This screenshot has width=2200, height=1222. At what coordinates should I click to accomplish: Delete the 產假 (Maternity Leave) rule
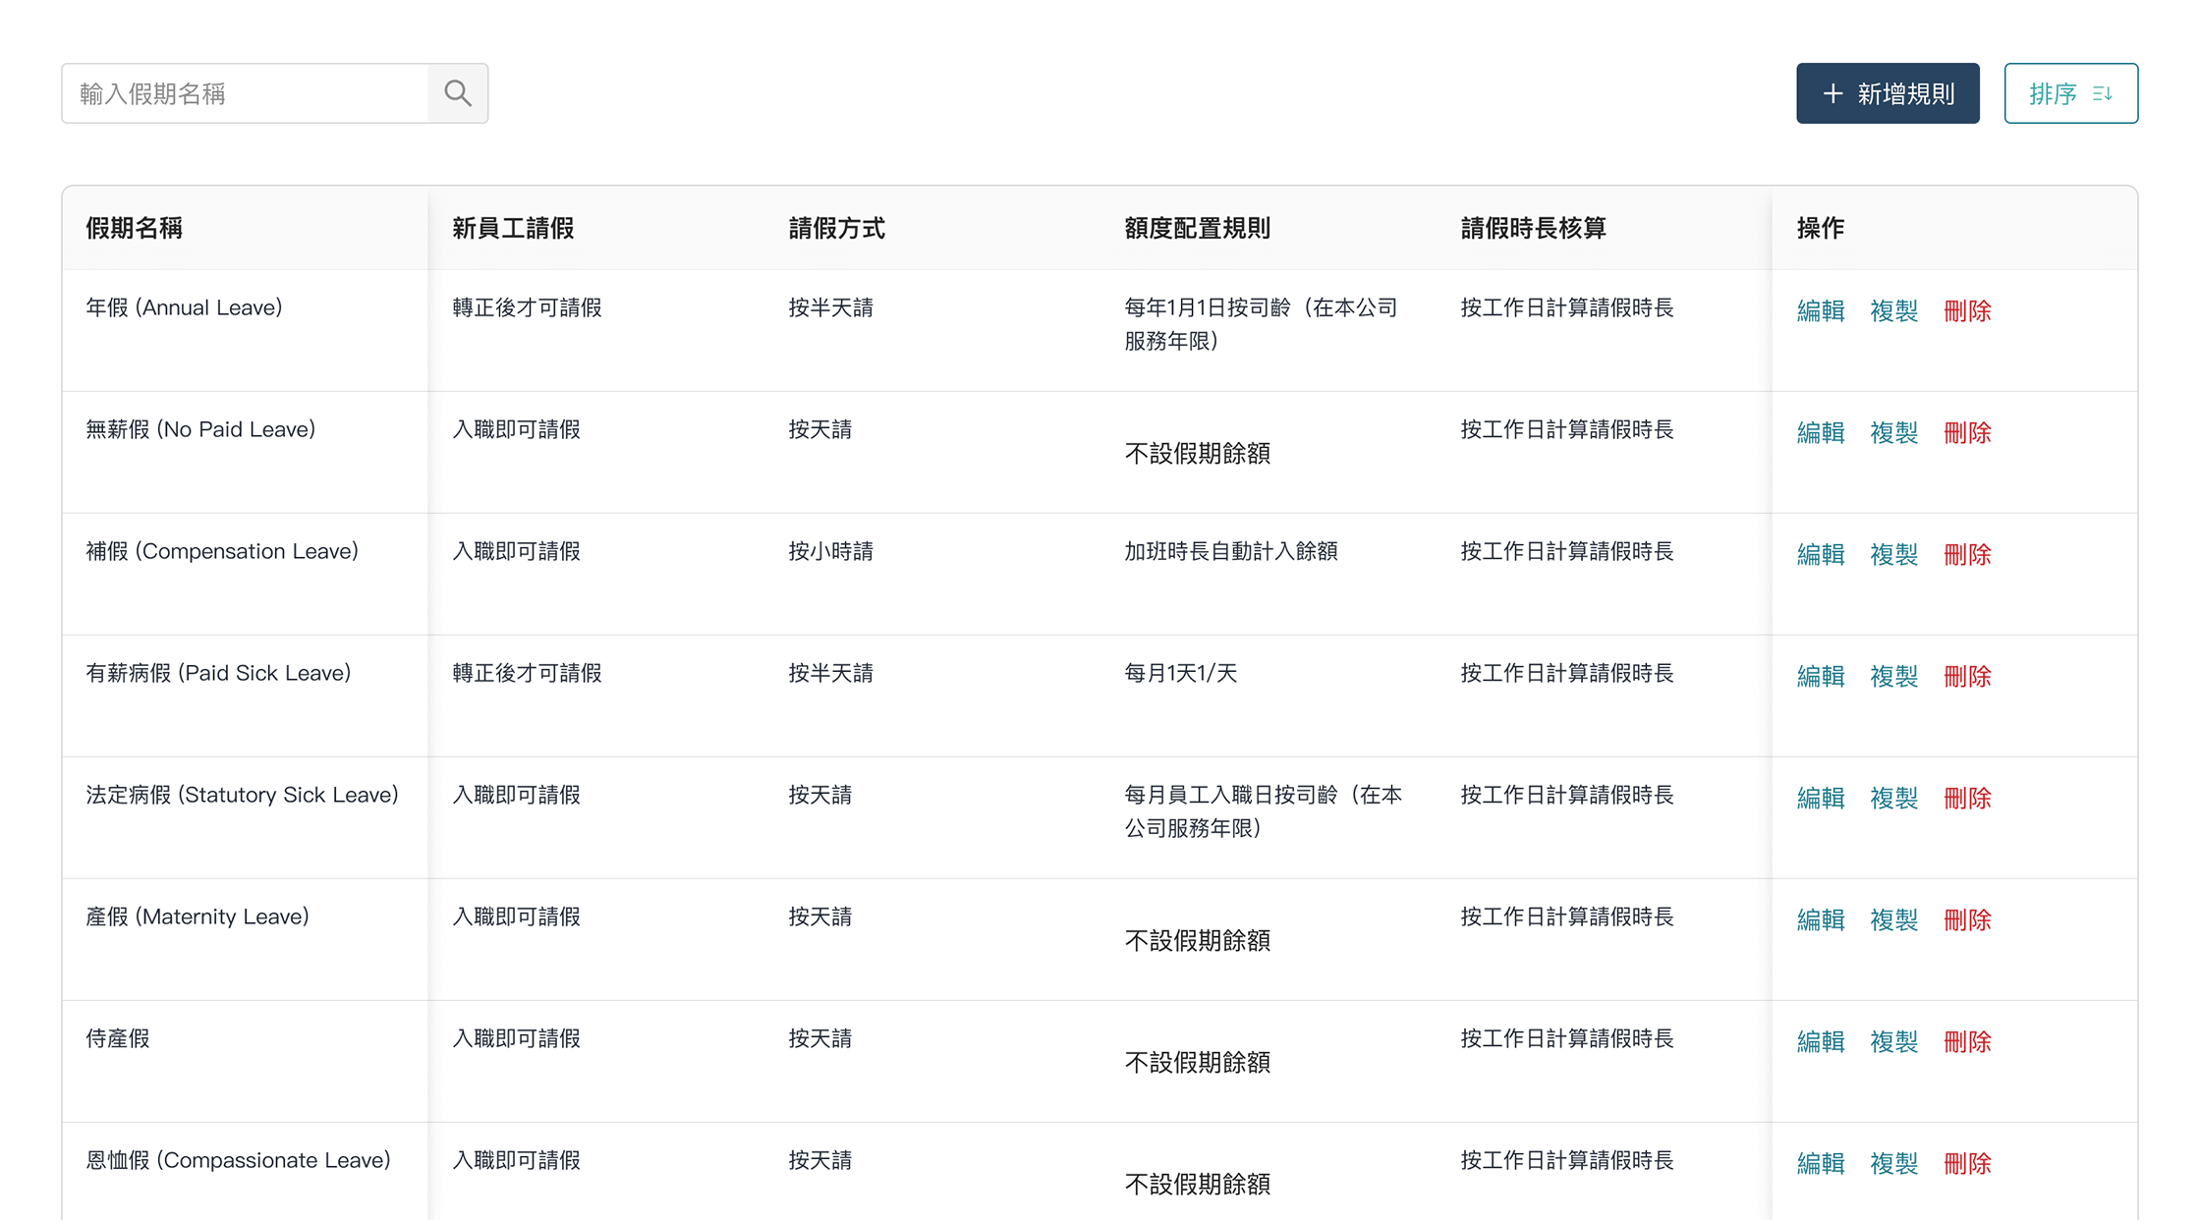tap(1967, 919)
